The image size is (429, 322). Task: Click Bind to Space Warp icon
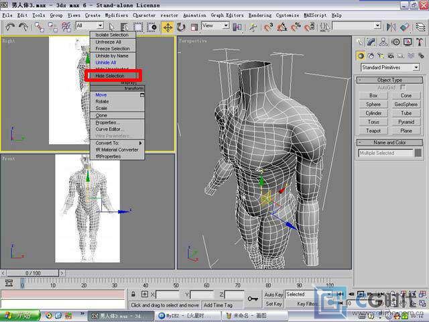(x=66, y=27)
